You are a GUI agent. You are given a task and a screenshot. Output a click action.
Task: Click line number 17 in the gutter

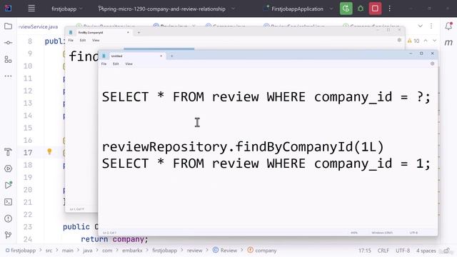(28, 152)
